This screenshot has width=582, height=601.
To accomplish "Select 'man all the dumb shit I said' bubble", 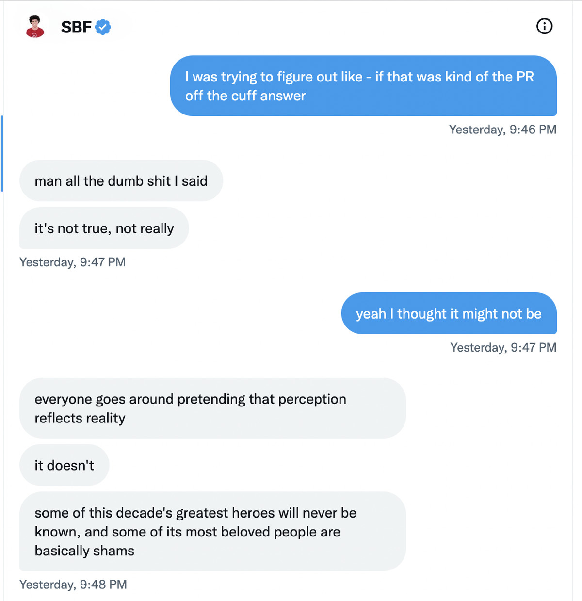I will 121,181.
